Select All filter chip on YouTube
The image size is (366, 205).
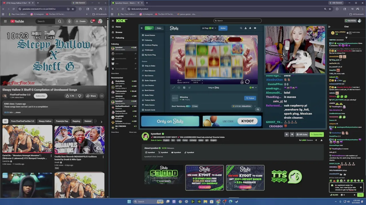click(x=5, y=121)
